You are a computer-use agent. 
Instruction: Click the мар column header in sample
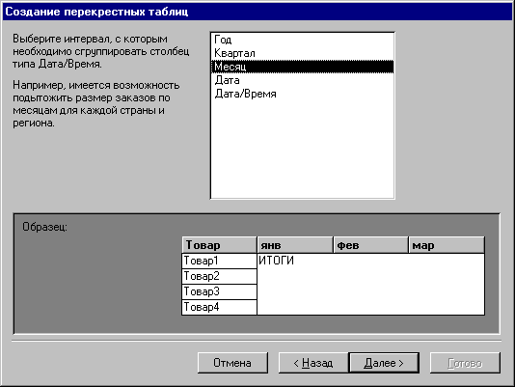(x=447, y=245)
